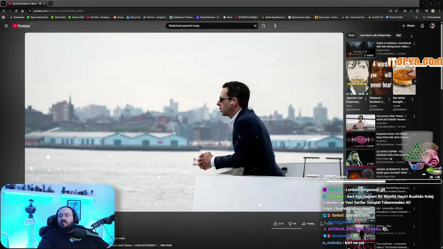This screenshot has width=443, height=249.
Task: Open Jahrein Kick bookmark
Action: point(76,17)
